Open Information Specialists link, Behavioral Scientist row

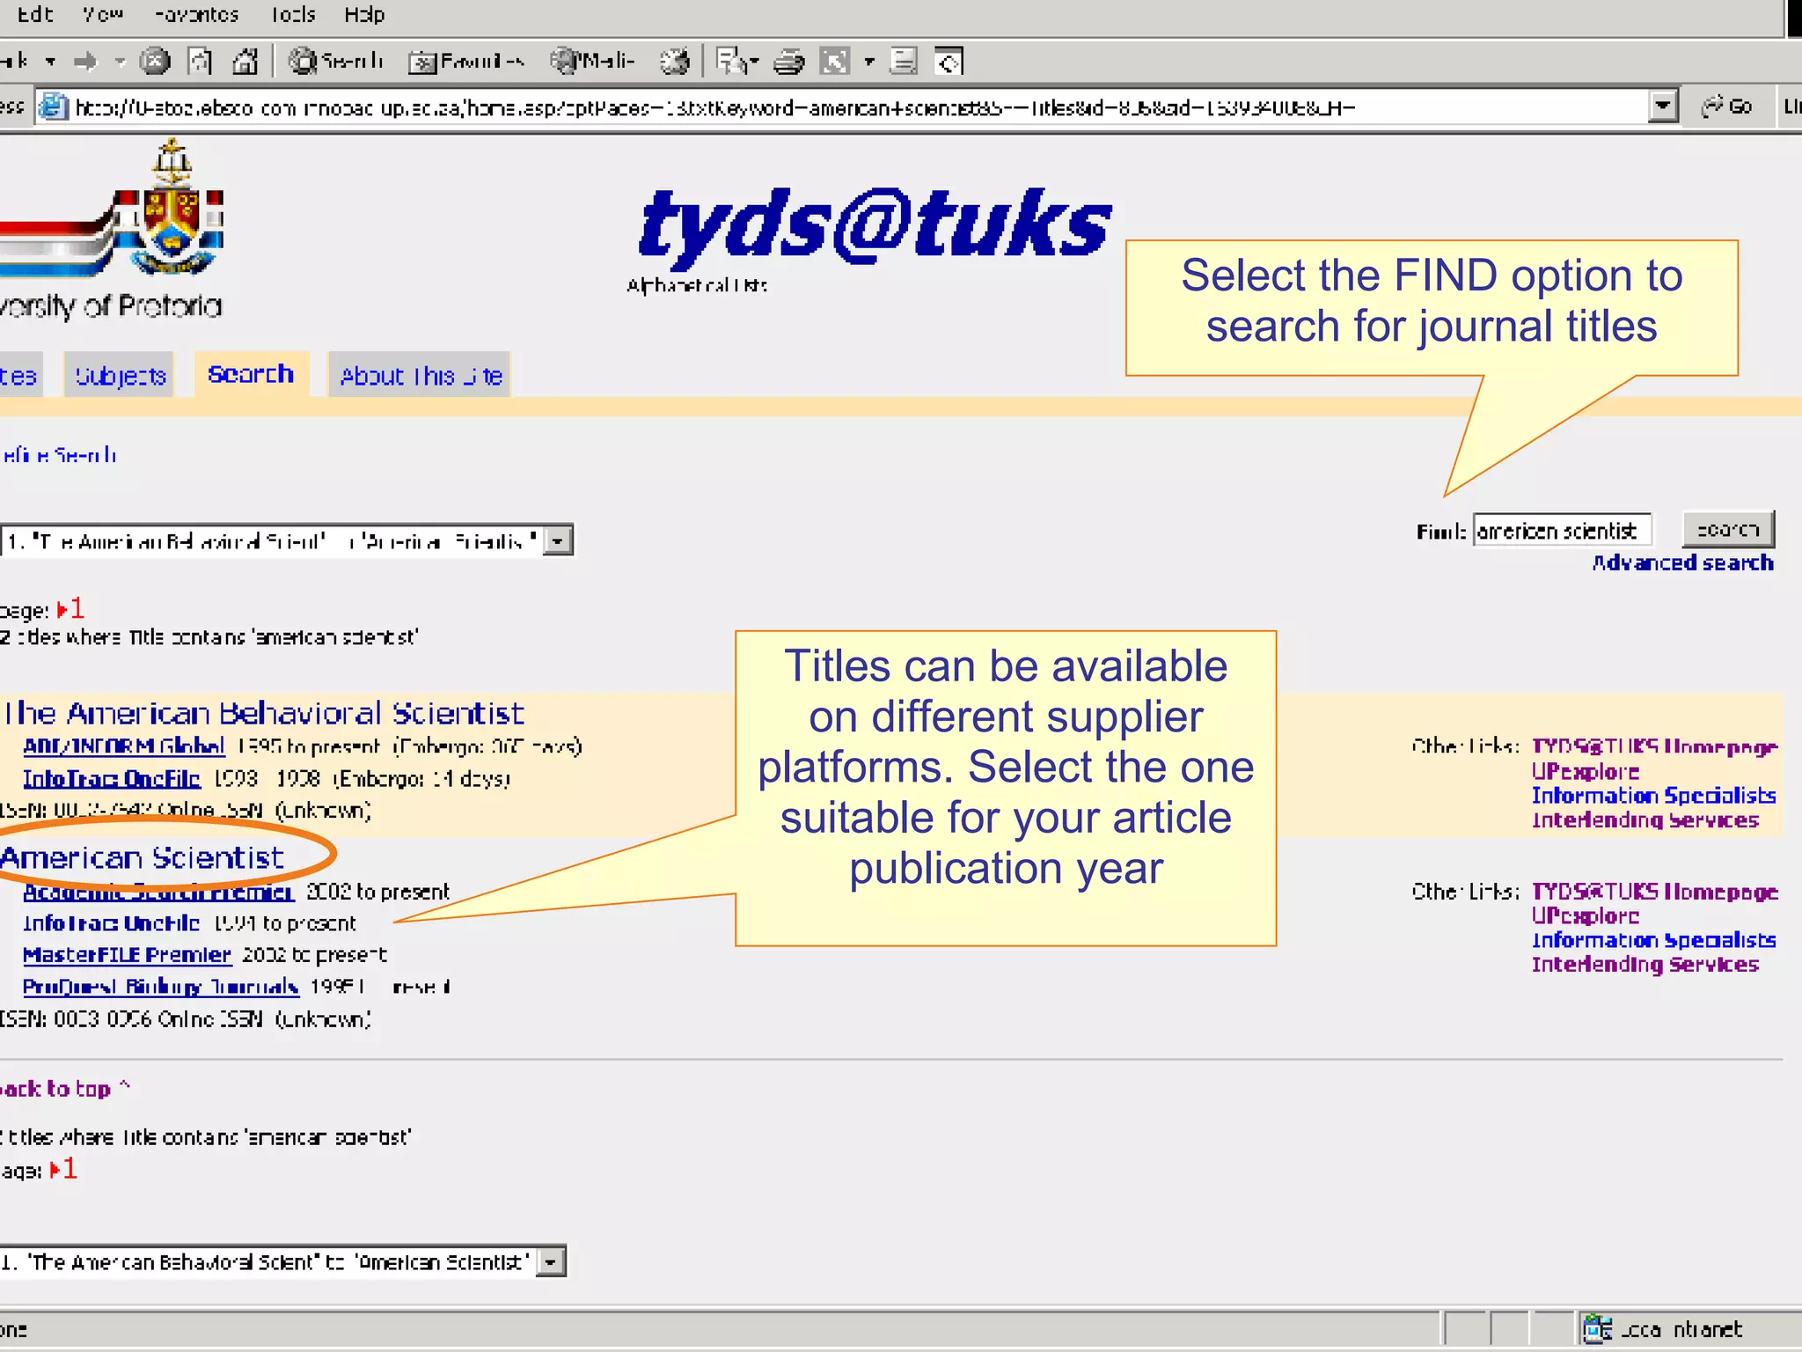click(x=1654, y=796)
